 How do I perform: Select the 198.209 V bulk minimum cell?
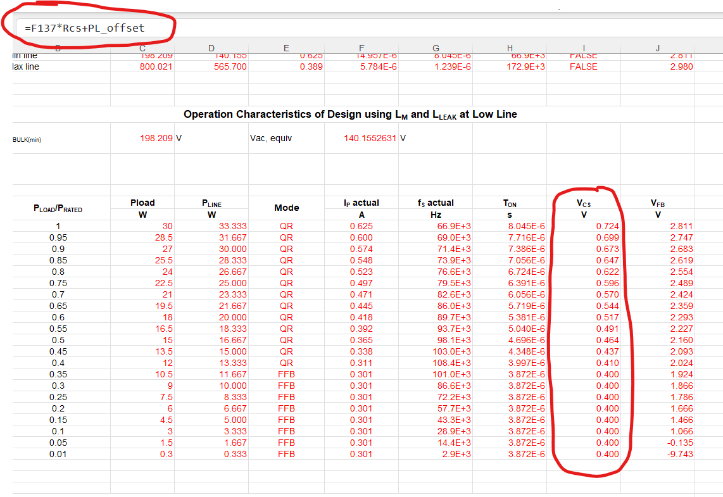click(142, 138)
